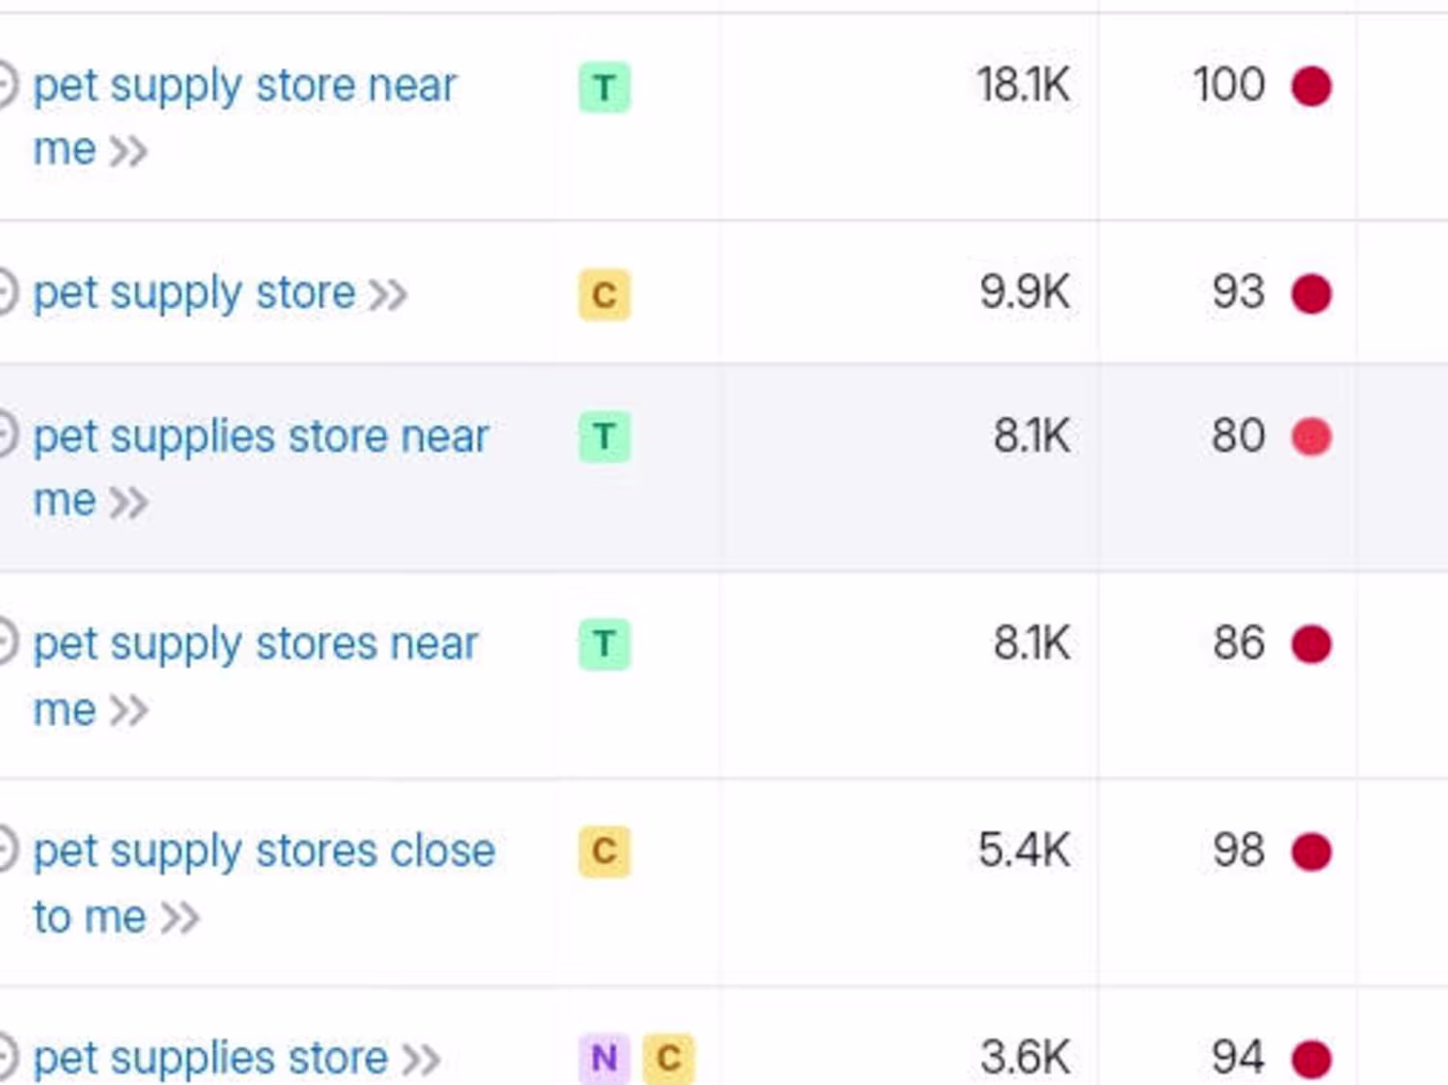Viewport: 1448px width, 1085px height.
Task: Click double-arrow icon after "pet supplies store"
Action: click(421, 1059)
